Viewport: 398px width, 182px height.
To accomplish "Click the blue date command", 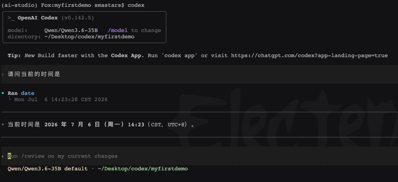I will click(28, 93).
